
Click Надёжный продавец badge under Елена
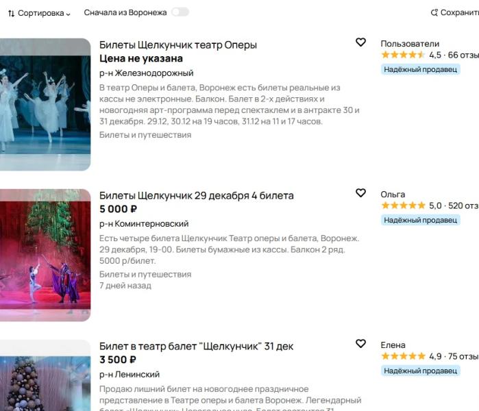(420, 371)
